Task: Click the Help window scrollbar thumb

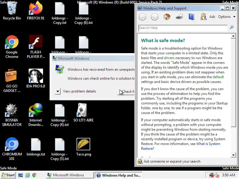Action: click(233, 83)
